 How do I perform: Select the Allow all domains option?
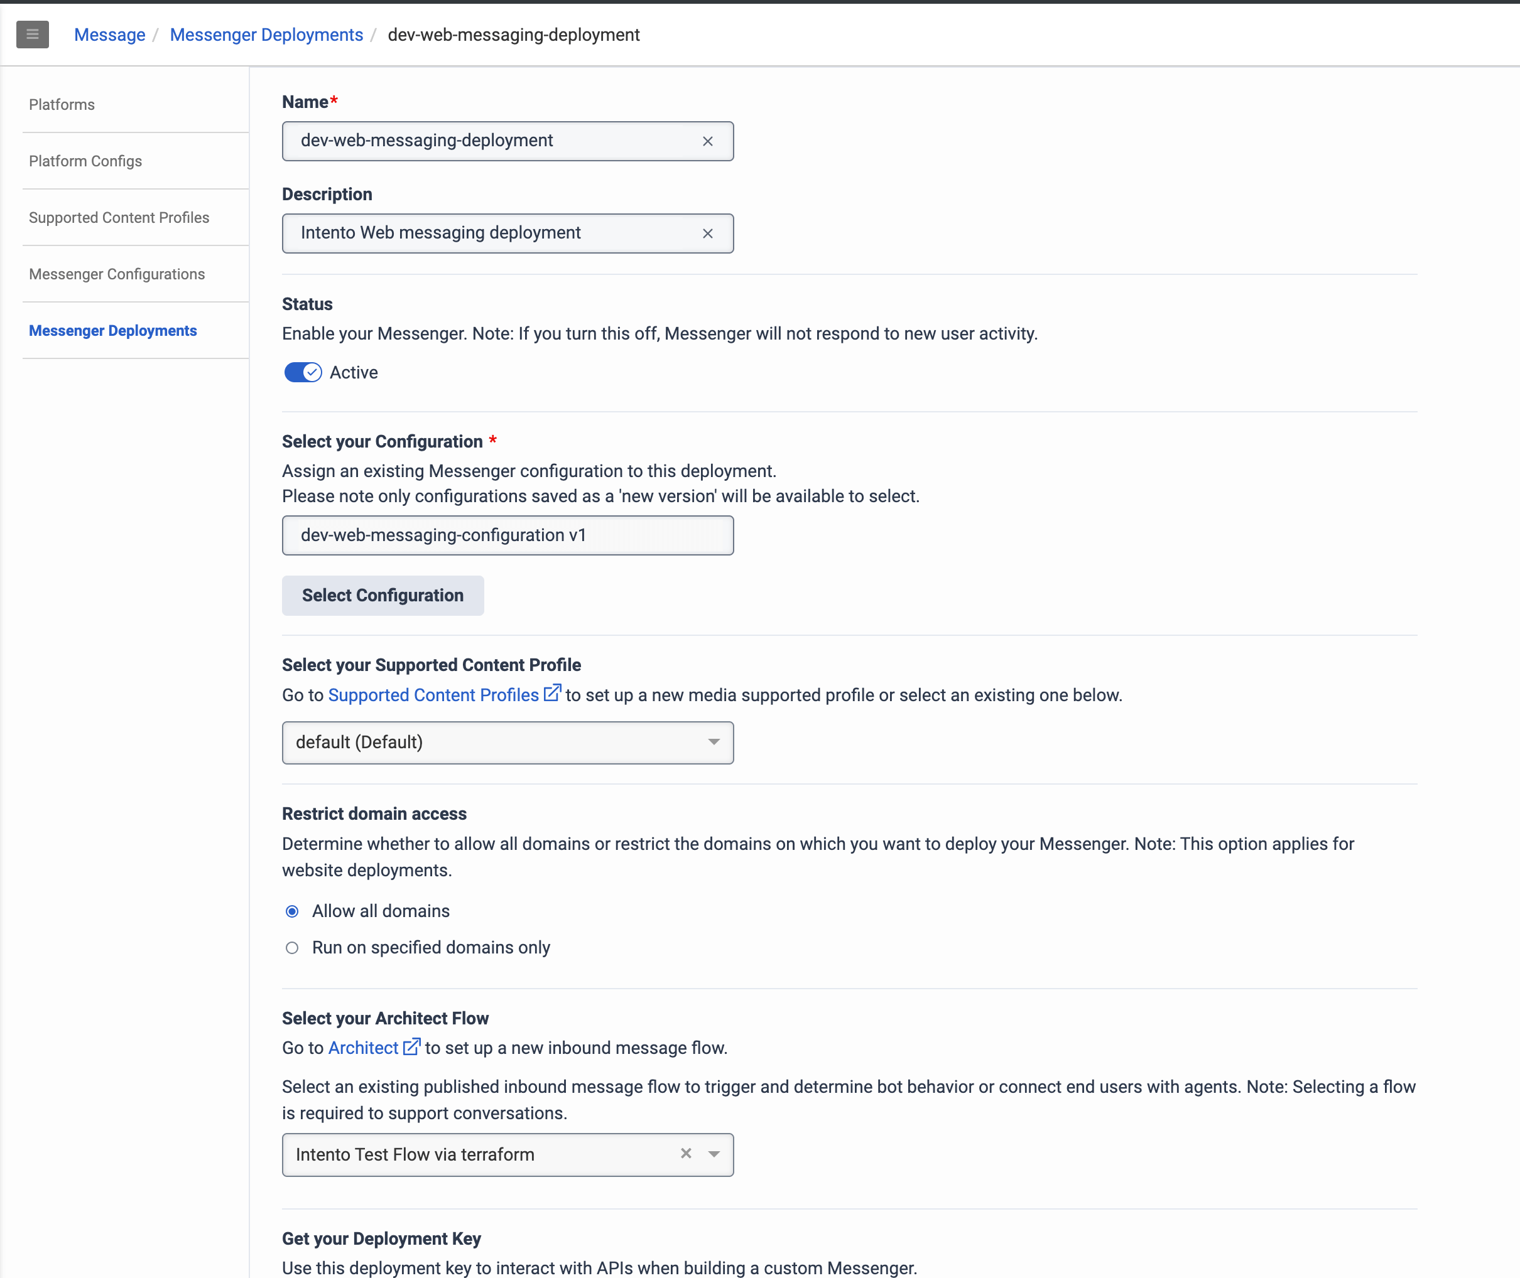point(292,911)
